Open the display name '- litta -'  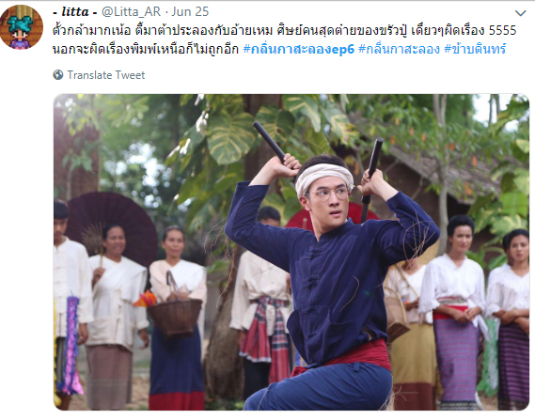pyautogui.click(x=75, y=12)
